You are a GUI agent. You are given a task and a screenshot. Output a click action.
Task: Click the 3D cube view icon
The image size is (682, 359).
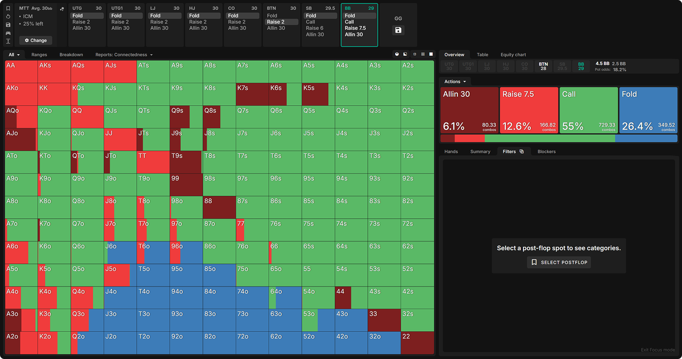pos(397,54)
